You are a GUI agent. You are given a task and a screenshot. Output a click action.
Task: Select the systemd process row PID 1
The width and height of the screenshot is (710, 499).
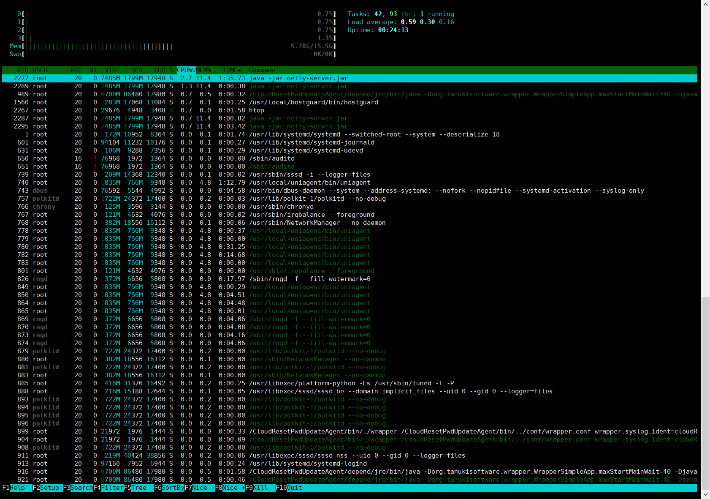tap(350, 134)
